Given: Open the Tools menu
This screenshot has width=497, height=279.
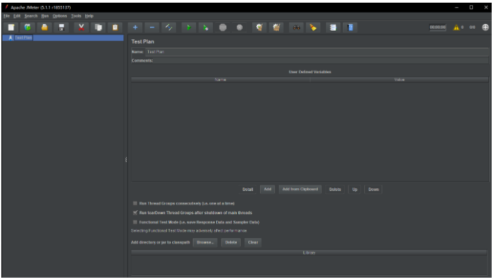Looking at the screenshot, I should tap(76, 16).
